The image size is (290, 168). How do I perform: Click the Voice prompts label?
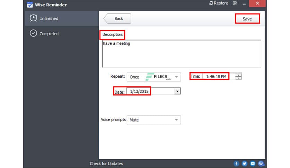(113, 120)
